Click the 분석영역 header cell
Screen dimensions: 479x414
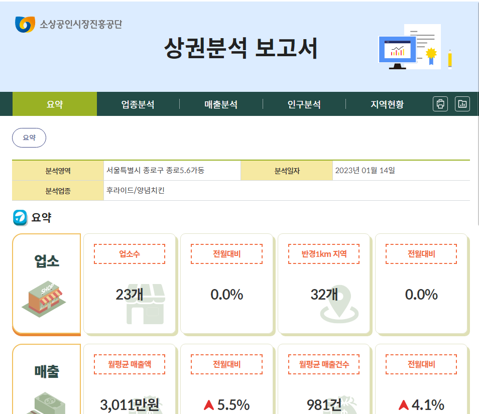(x=58, y=170)
